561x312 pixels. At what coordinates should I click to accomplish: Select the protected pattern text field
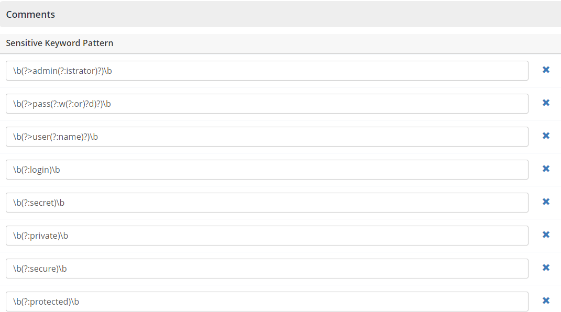[x=267, y=301]
